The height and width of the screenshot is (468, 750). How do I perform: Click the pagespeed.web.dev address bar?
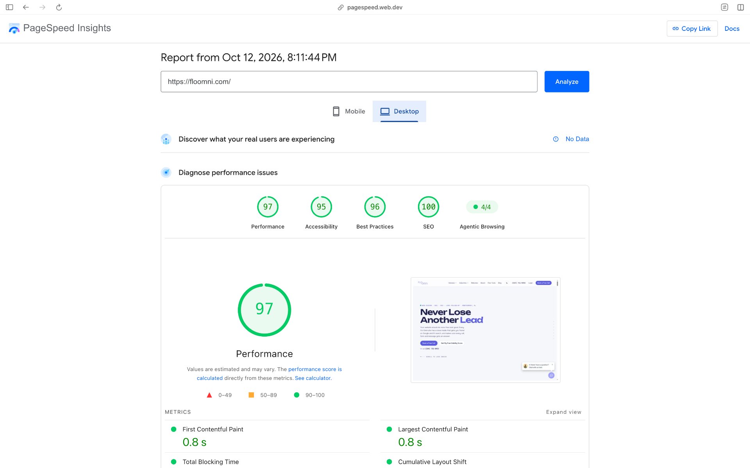pyautogui.click(x=375, y=7)
